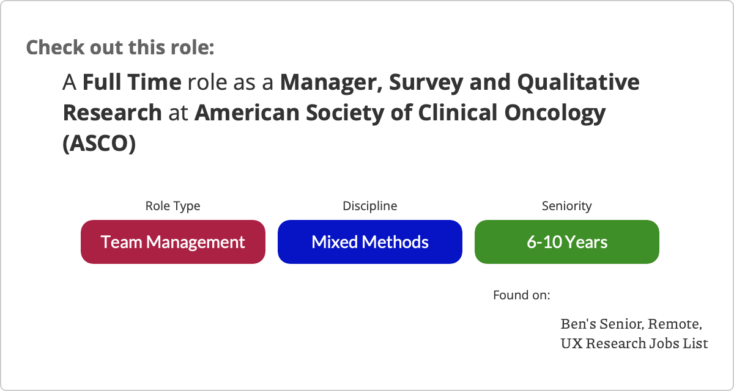Click the "Seniority" label

[x=566, y=206]
